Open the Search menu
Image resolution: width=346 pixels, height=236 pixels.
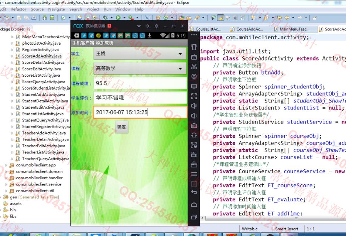pos(75,9)
